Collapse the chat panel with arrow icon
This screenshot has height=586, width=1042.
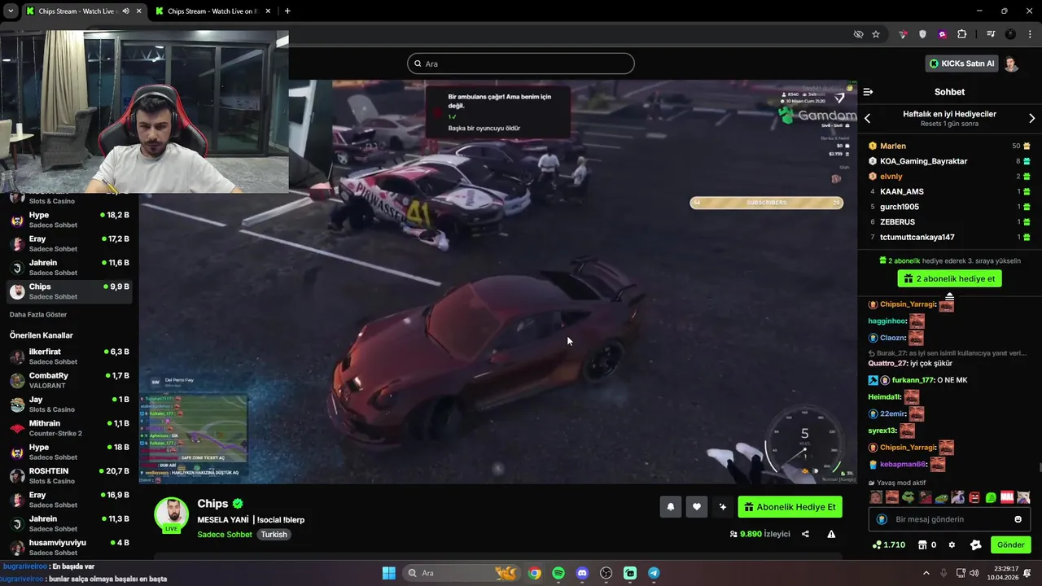(x=868, y=92)
